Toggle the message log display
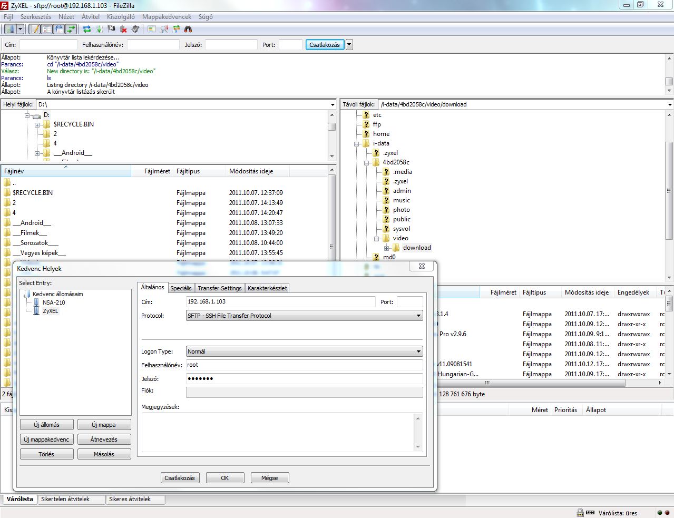 point(35,30)
